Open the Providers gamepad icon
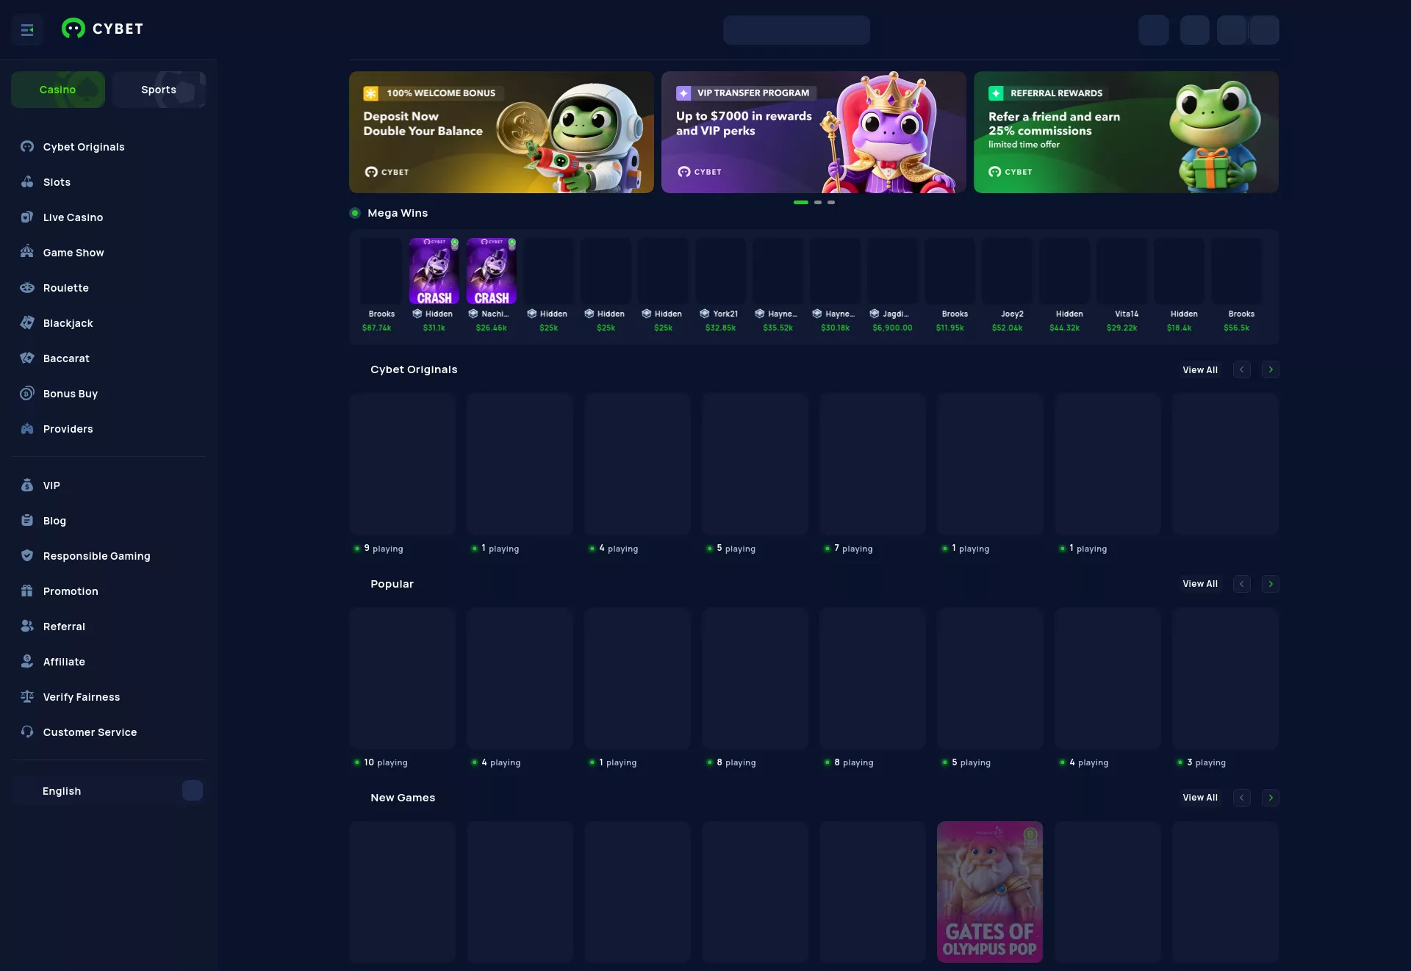The width and height of the screenshot is (1411, 971). coord(27,428)
